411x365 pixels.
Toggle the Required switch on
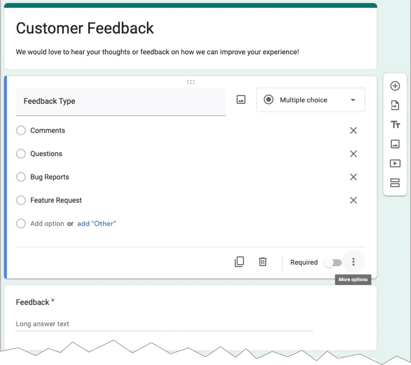tap(333, 263)
